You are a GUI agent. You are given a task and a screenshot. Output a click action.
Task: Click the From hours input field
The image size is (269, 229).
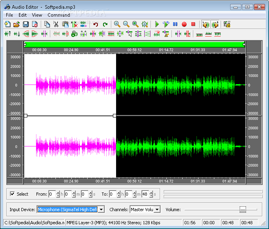[x=52, y=194]
